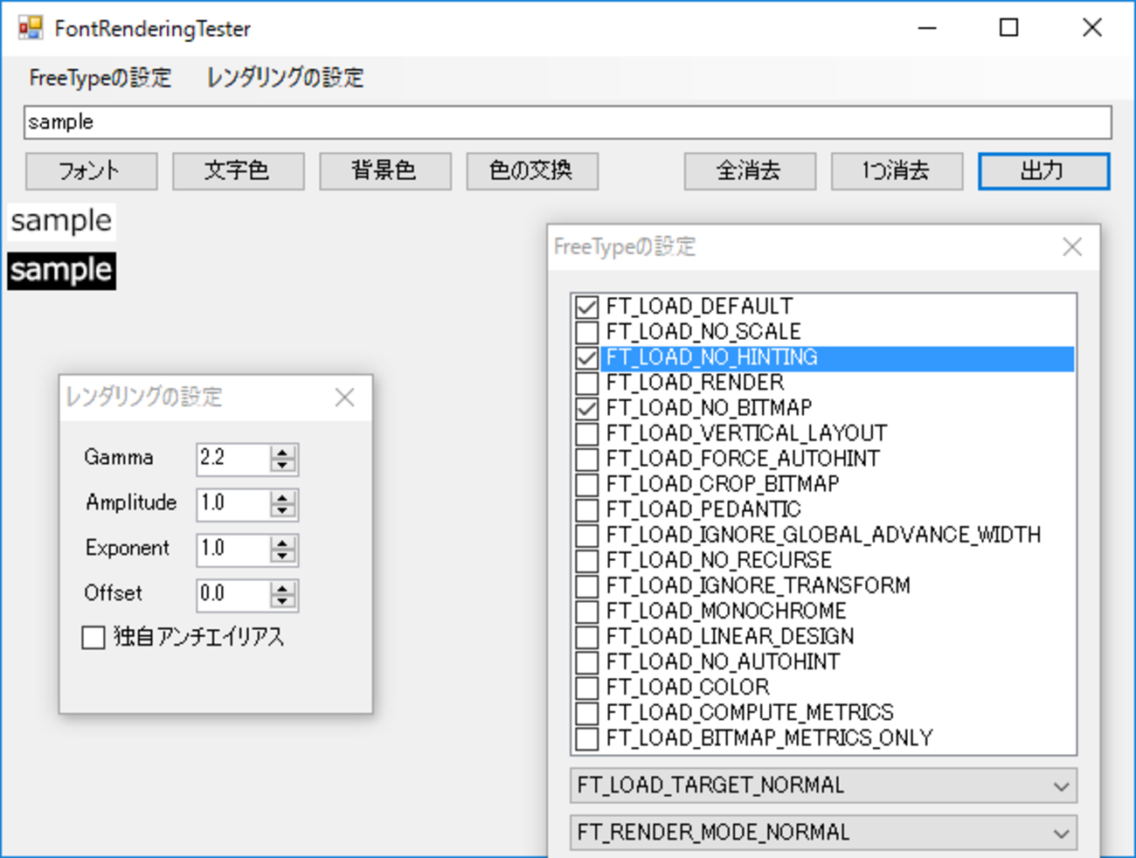Decrease the Offset value with down arrow
The width and height of the screenshot is (1136, 858).
(282, 602)
